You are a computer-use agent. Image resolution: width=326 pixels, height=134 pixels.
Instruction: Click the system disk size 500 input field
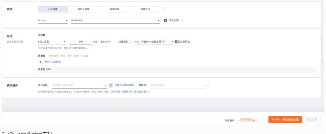[x=81, y=42]
